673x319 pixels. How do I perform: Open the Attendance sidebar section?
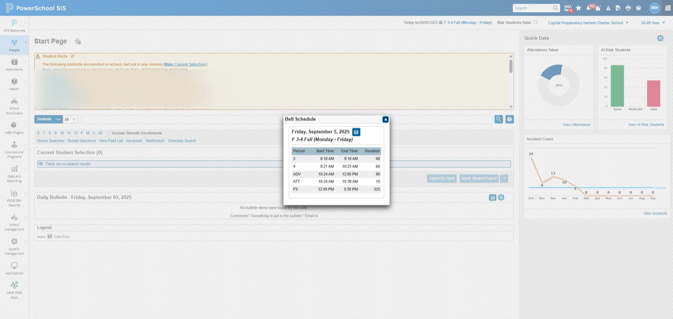click(14, 65)
